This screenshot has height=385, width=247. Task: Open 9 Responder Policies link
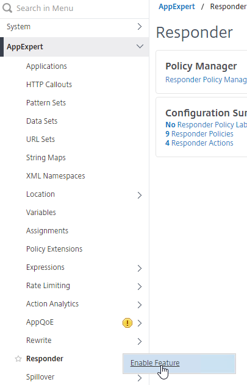[x=199, y=134]
